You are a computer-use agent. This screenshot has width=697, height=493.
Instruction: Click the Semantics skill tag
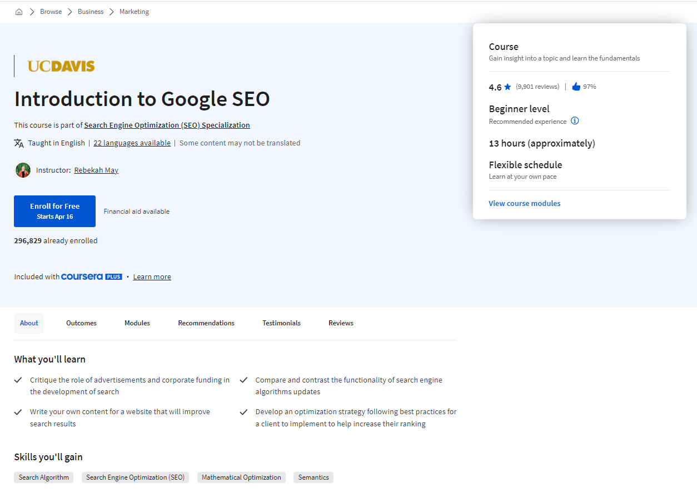[x=313, y=477]
